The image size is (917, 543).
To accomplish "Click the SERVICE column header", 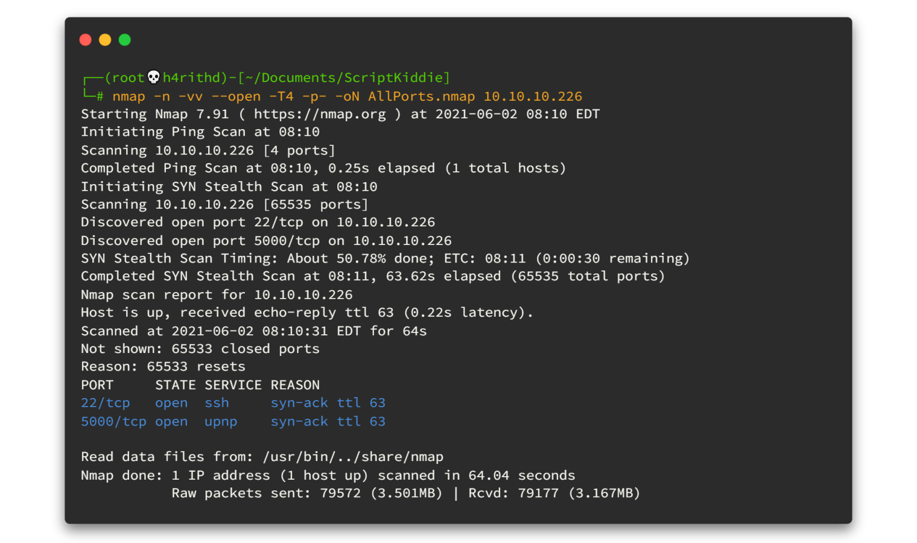I will 233,385.
